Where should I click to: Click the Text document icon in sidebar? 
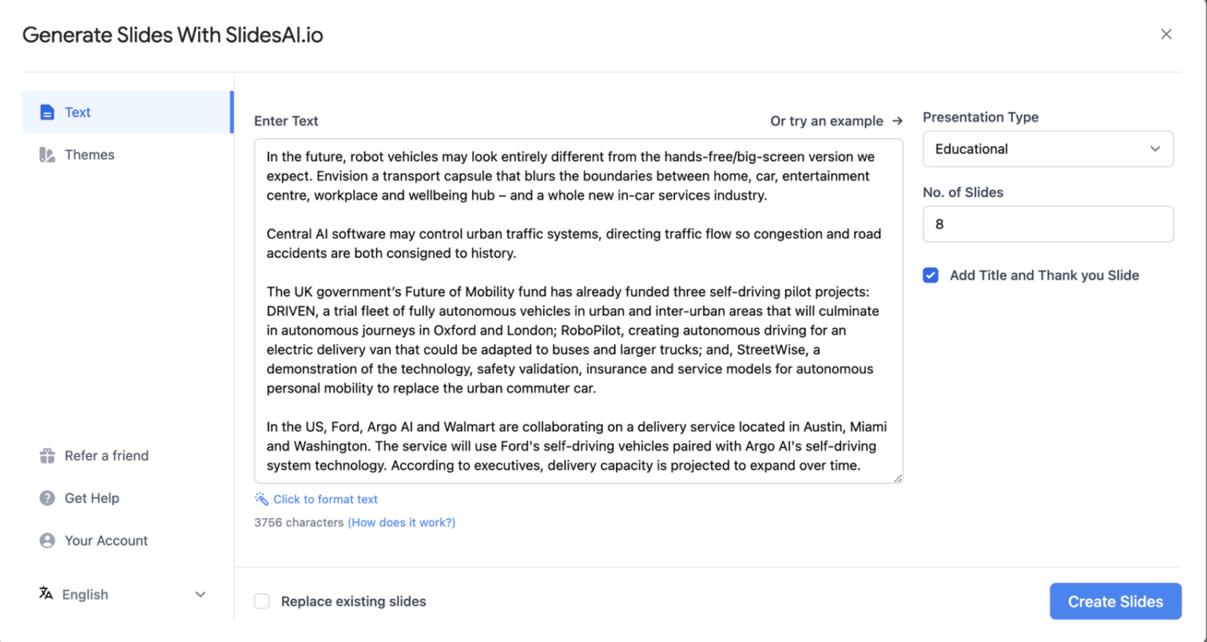[x=47, y=112]
